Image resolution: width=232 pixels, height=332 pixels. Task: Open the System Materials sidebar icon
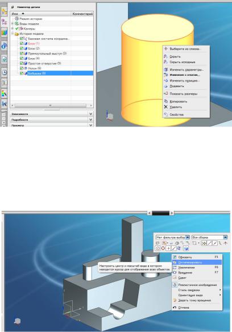click(x=4, y=83)
